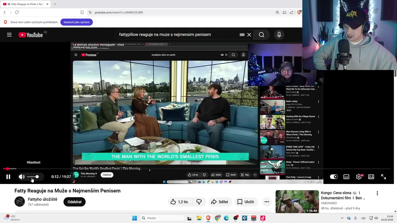Close the Fatty Reaguje tab
Screen dimensions: 397x223
coord(47,4)
